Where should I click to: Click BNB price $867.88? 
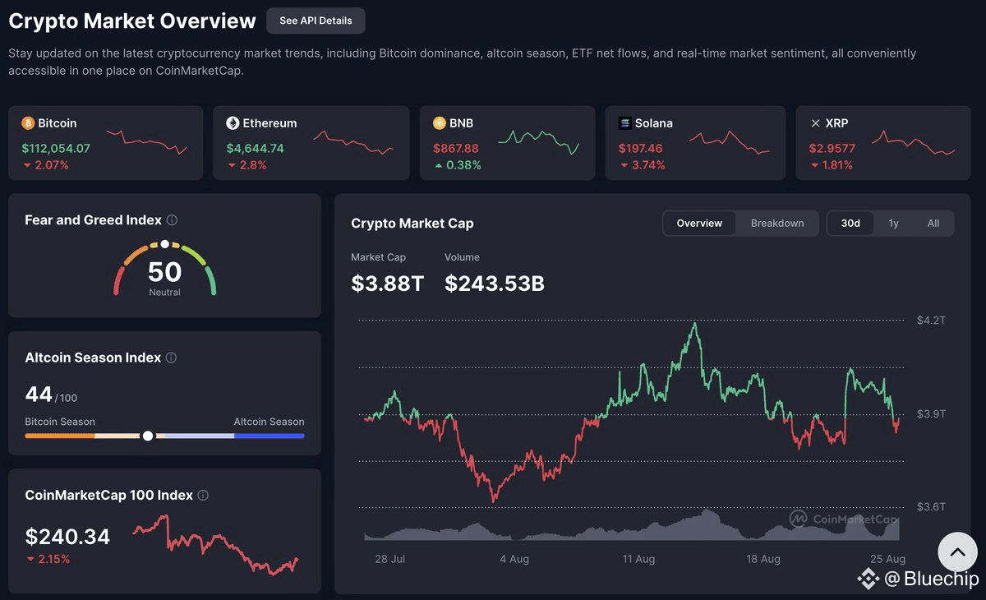coord(456,149)
